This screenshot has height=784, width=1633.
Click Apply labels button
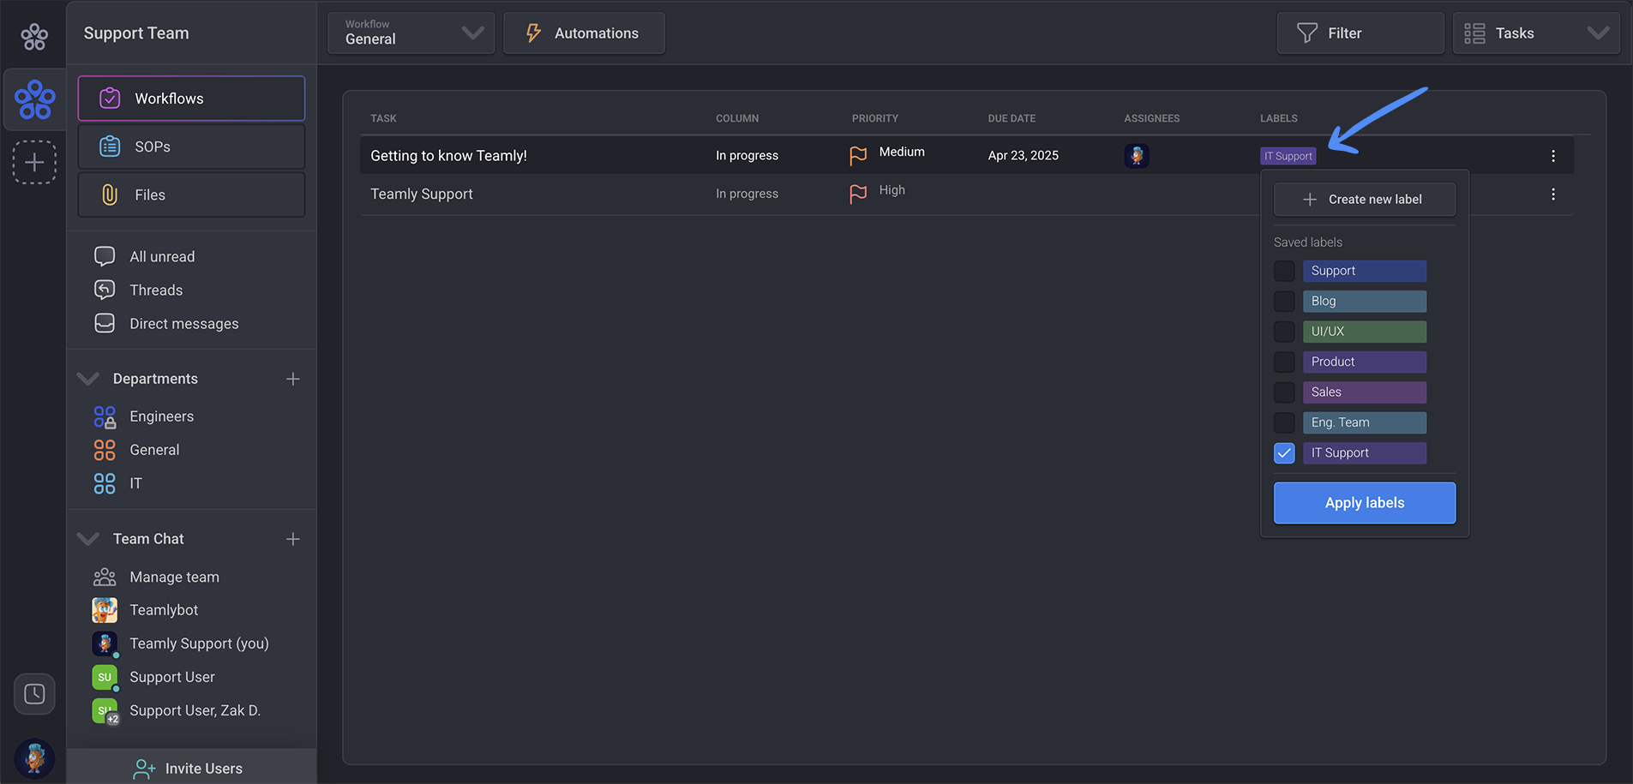(x=1365, y=503)
